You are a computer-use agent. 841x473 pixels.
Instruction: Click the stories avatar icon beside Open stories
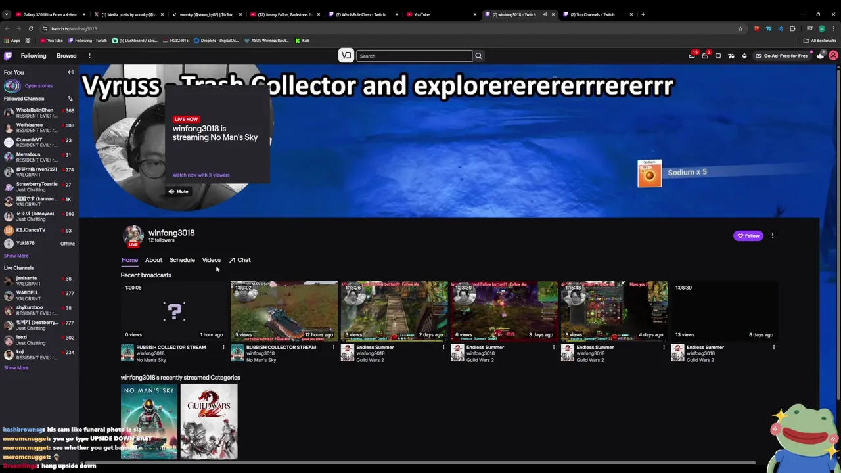click(12, 86)
